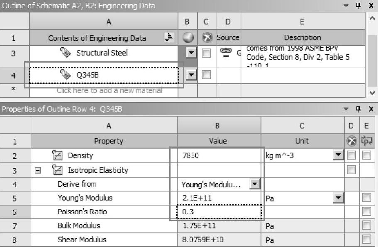The height and width of the screenshot is (247, 378).
Task: Open the Q345B row dropdown arrow
Action: (191, 75)
